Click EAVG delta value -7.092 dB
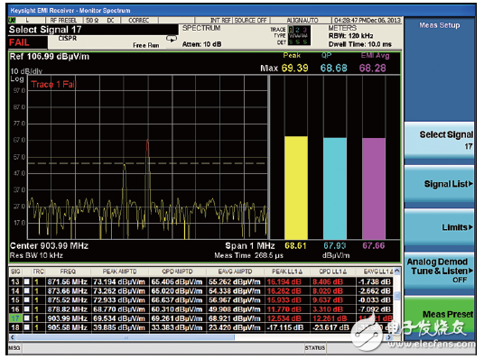 click(x=375, y=309)
